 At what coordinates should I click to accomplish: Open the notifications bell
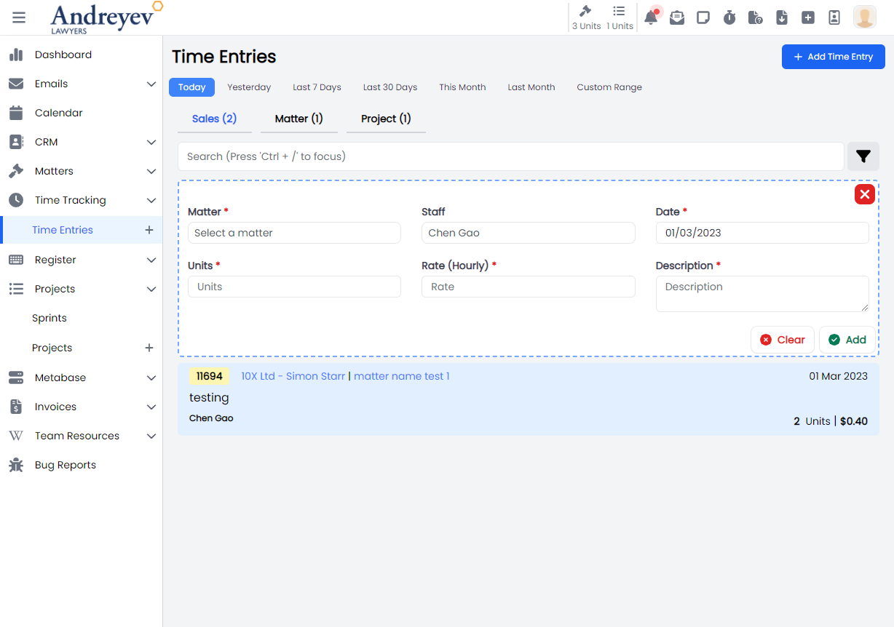tap(651, 17)
